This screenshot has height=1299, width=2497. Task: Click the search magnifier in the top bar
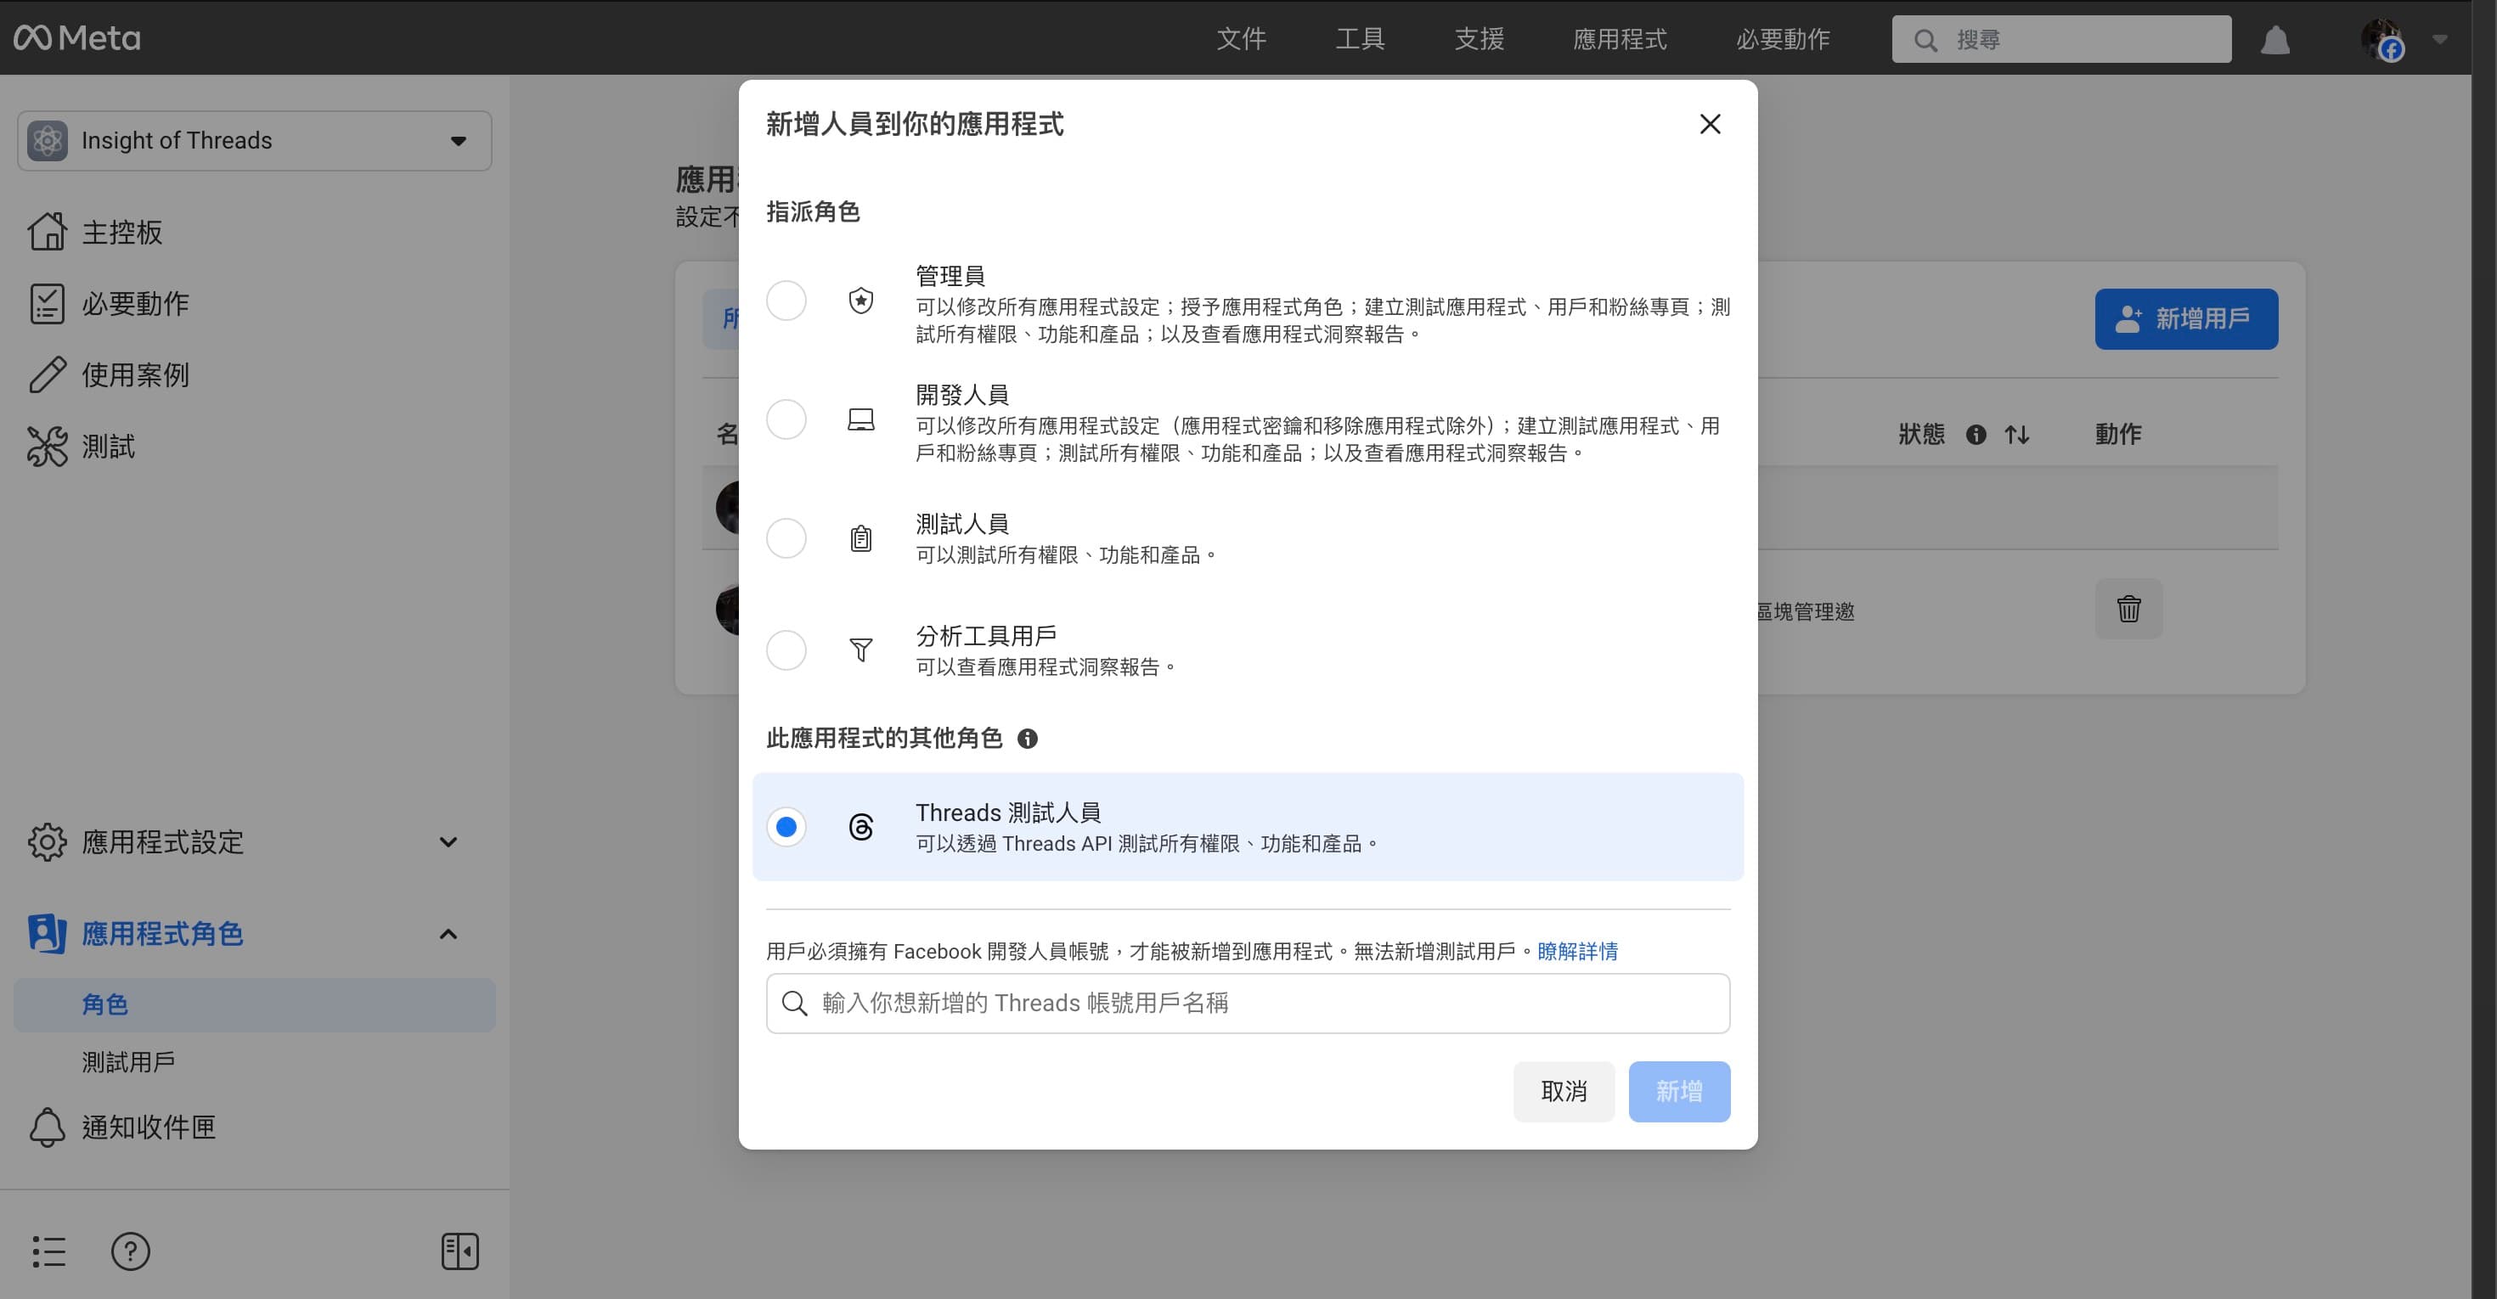click(x=1926, y=39)
